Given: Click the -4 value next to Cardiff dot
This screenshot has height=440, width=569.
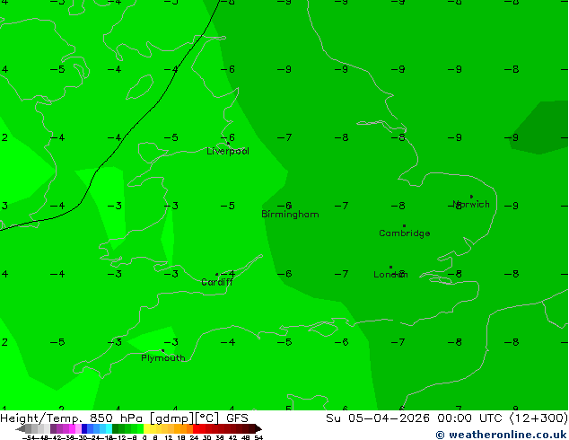Looking at the screenshot, I should click(228, 274).
